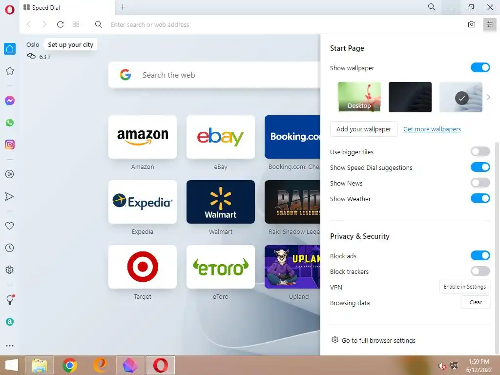The width and height of the screenshot is (500, 375).
Task: Enable Show News switch
Action: coord(480,183)
